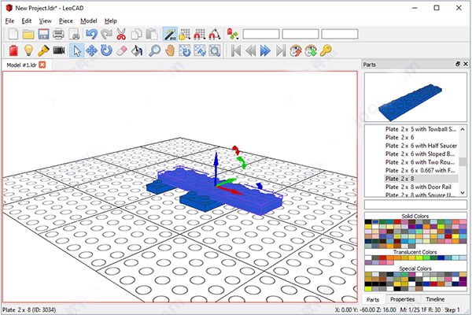Screen dimensions: 472x315
Task: Select Plate 2 x 6 in parts list
Action: coord(400,136)
